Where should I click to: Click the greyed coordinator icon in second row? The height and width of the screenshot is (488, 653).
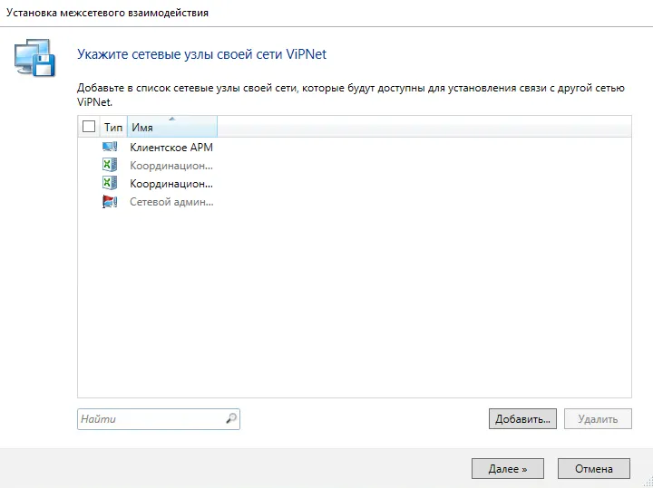[110, 165]
